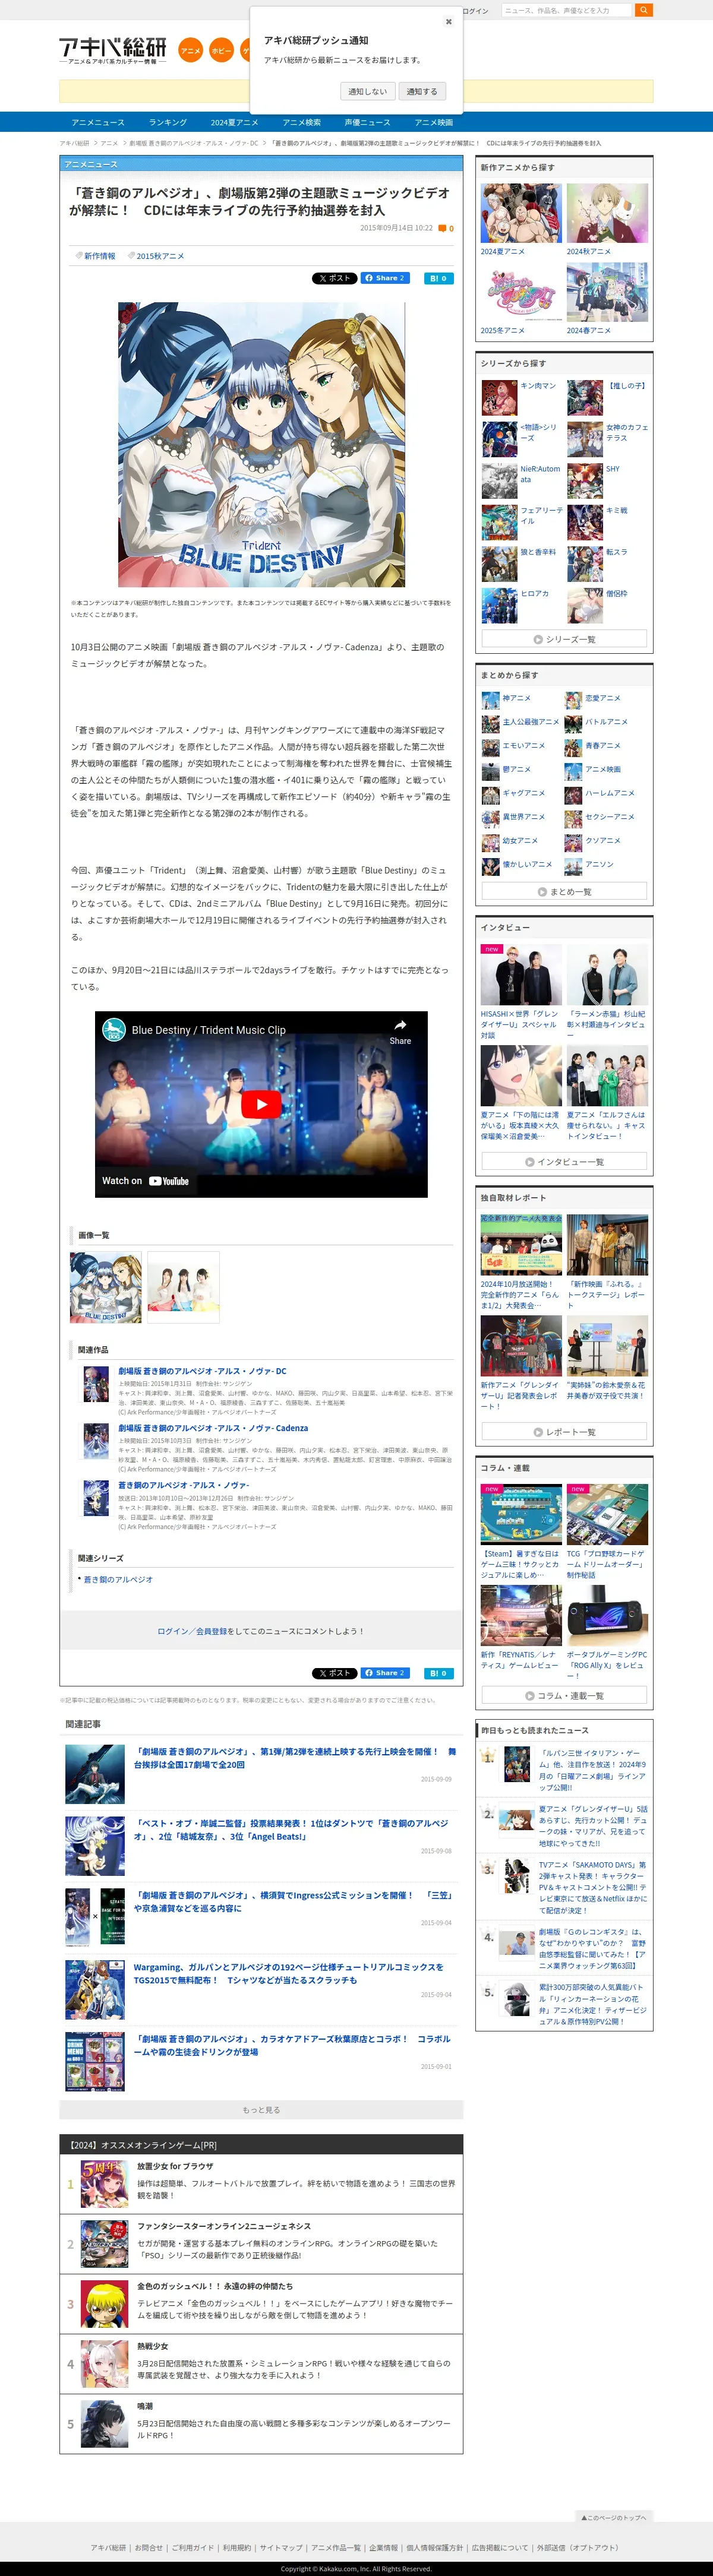Click top Hatena B! bookmark button
Viewport: 713px width, 2576px height.
click(x=439, y=278)
